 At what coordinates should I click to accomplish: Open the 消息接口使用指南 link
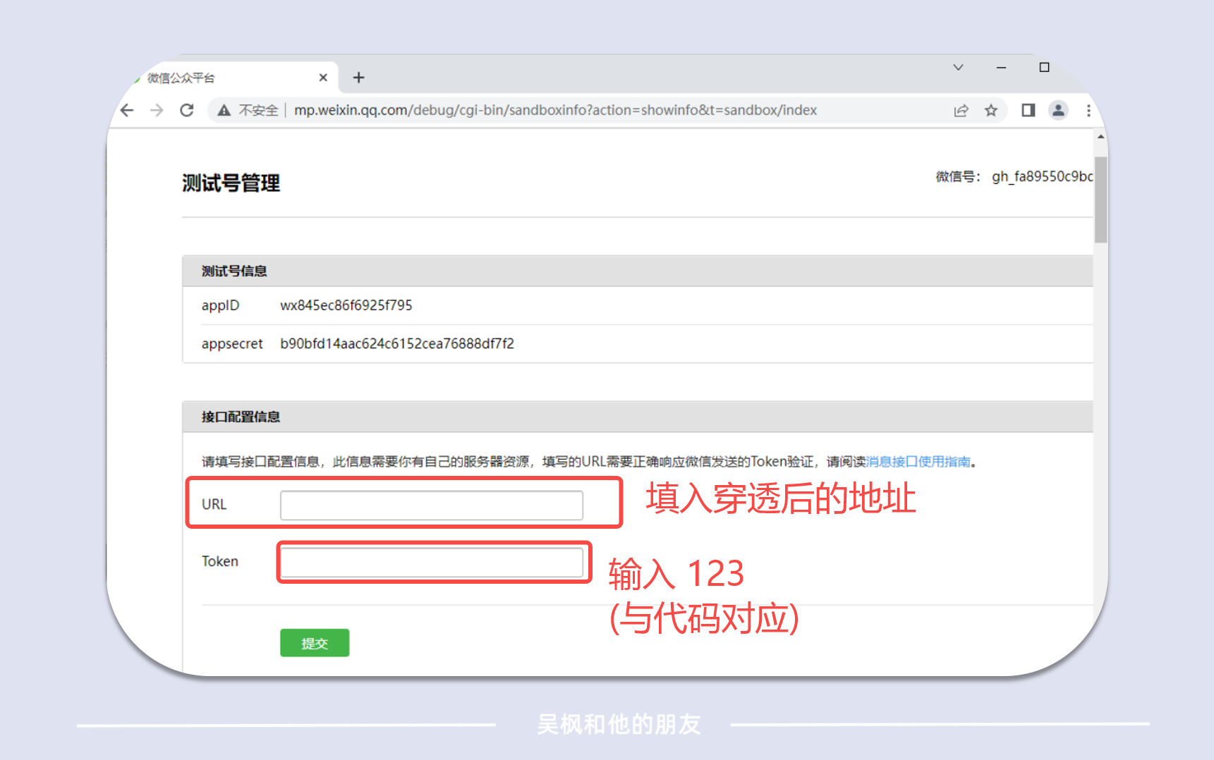[918, 462]
